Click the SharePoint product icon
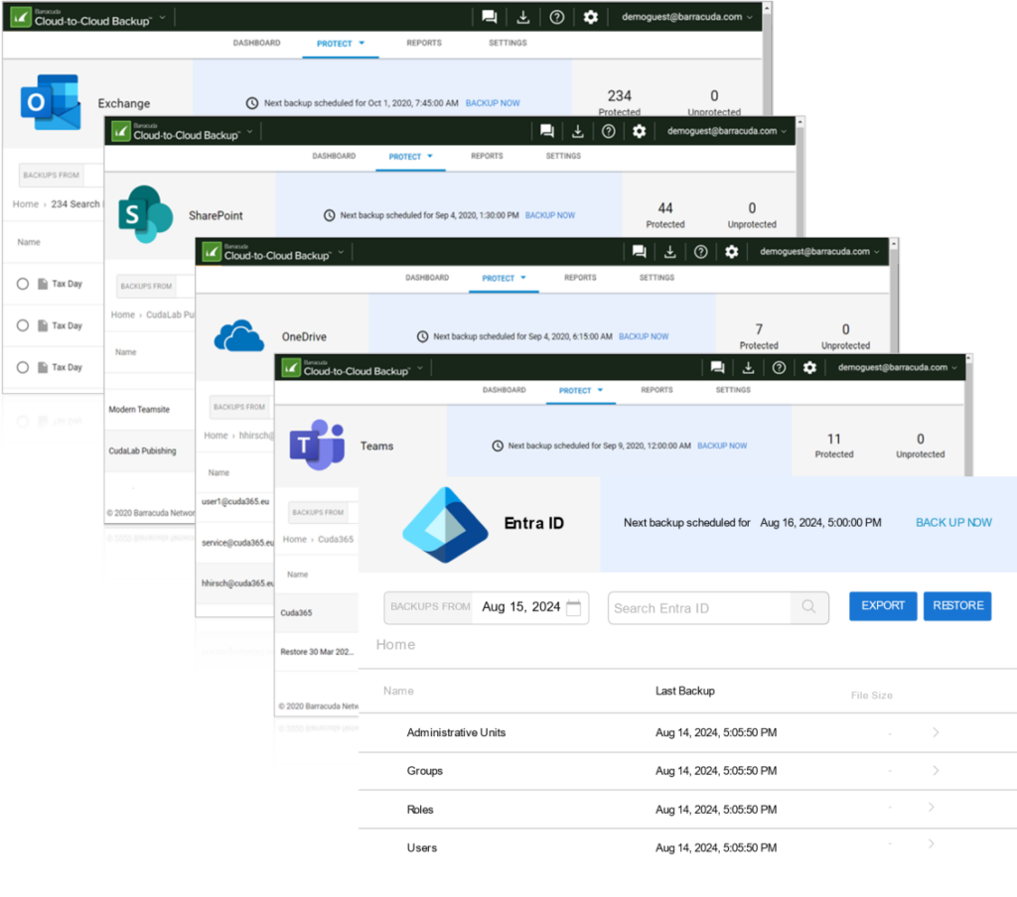Image resolution: width=1017 pixels, height=897 pixels. pos(145,214)
